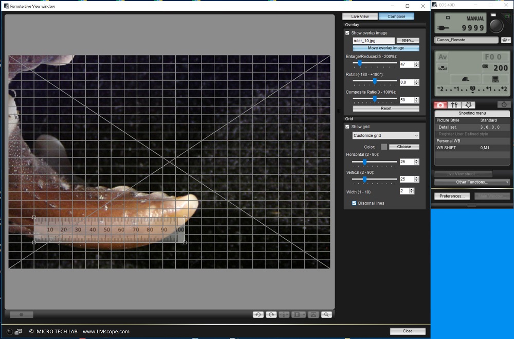The height and width of the screenshot is (339, 514).
Task: Select the Compose tab
Action: coord(396,16)
